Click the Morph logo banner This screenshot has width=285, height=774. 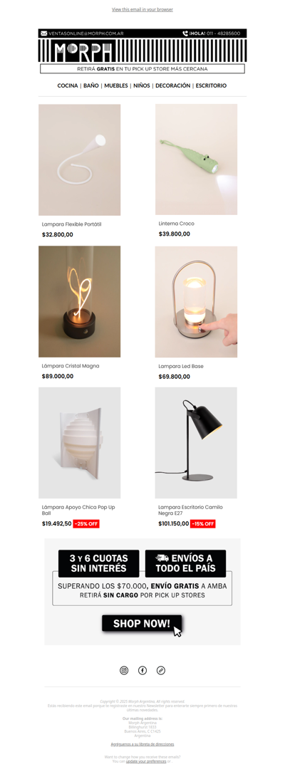point(142,51)
